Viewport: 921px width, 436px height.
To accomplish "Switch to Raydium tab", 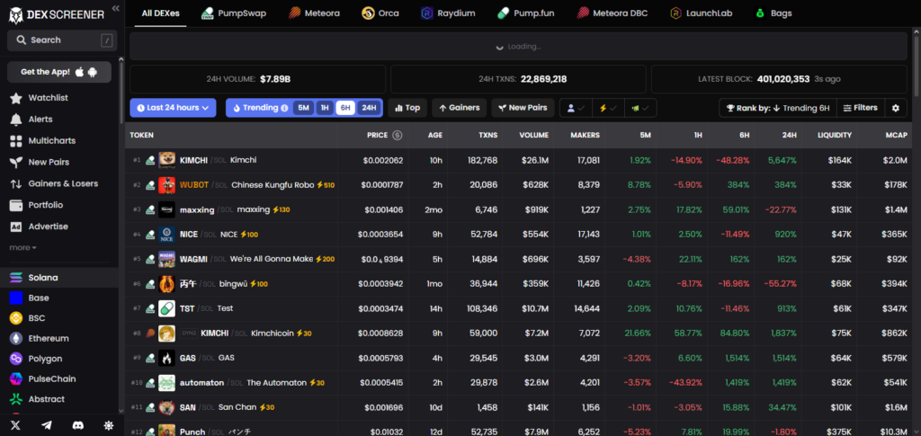I will [448, 13].
